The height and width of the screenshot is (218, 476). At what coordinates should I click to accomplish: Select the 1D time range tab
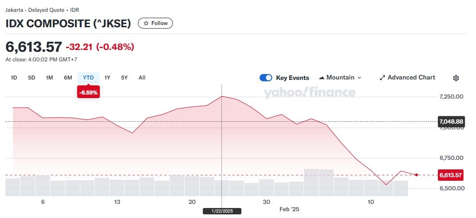(x=14, y=78)
